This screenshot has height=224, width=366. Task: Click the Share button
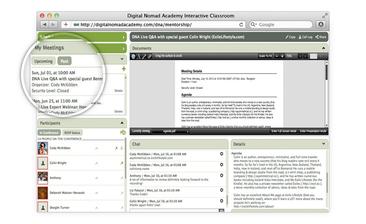click(x=321, y=37)
